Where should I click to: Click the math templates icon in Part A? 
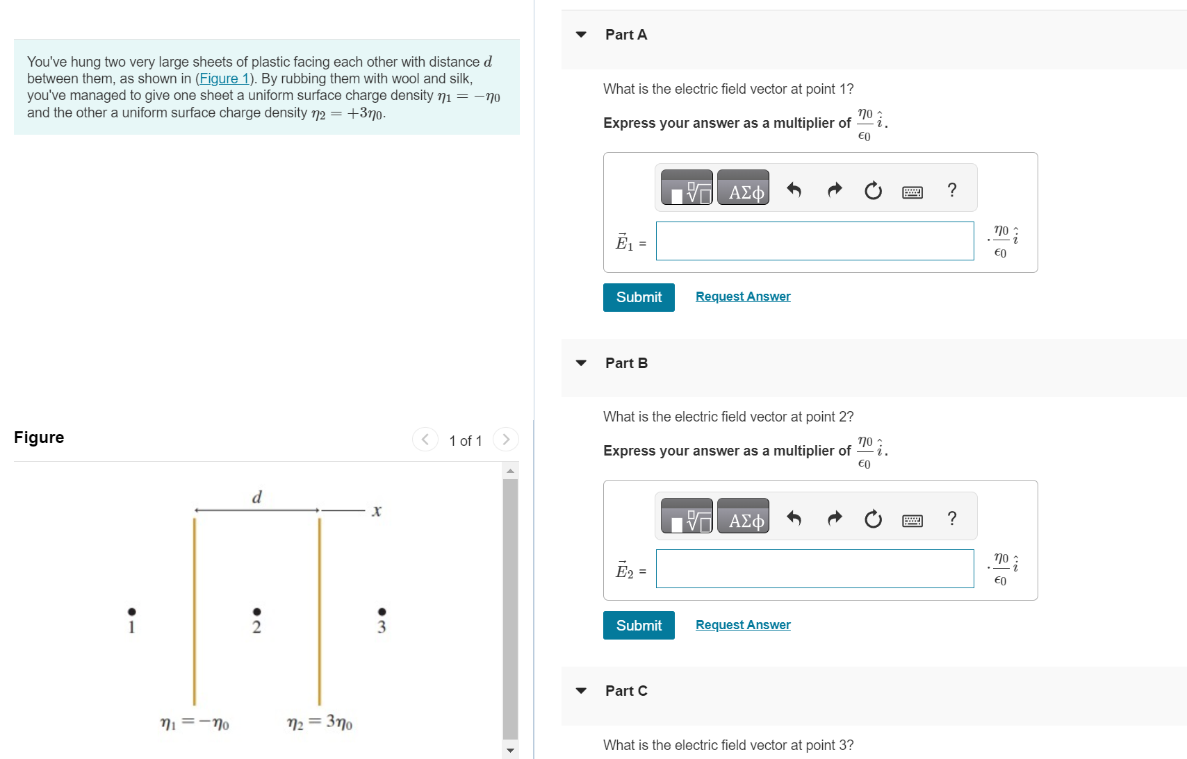pyautogui.click(x=687, y=187)
